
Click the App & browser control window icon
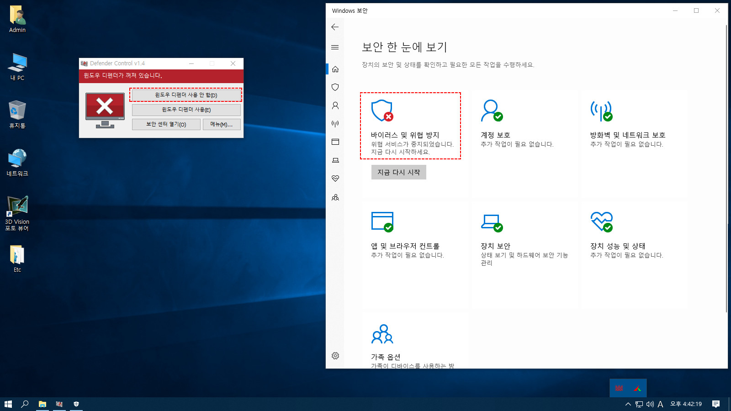click(x=382, y=221)
